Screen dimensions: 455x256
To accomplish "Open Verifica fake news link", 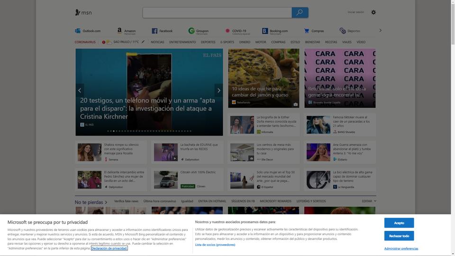I will 126,201.
